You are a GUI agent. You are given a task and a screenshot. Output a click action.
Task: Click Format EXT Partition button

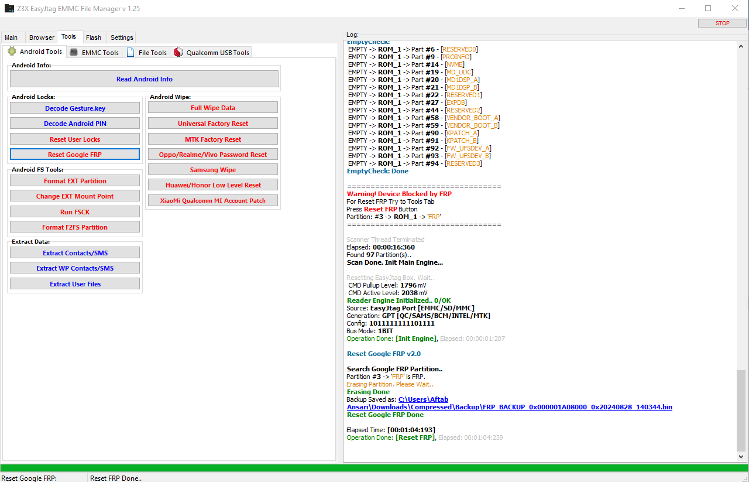pos(75,181)
